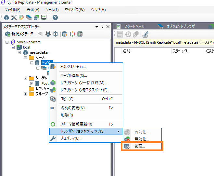This screenshot has width=214, height=176.
Task: Click the document pencil icon in main toolbar
Action: pyautogui.click(x=21, y=17)
